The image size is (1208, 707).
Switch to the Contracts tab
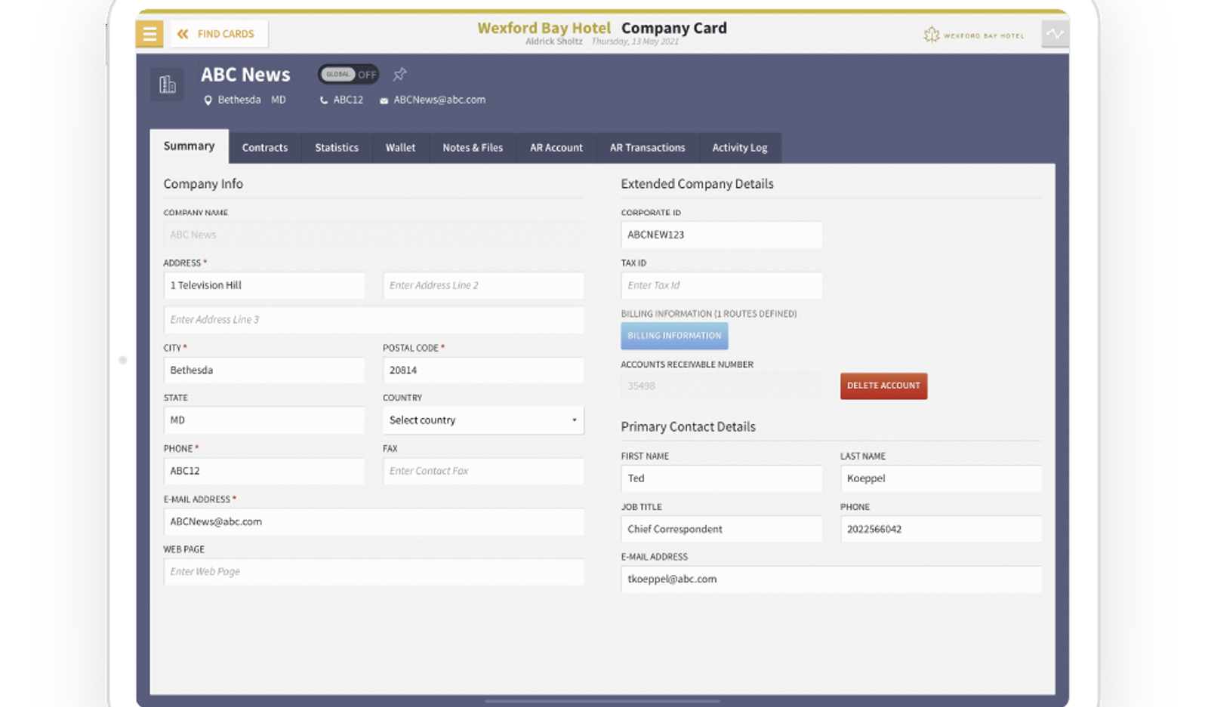tap(264, 148)
